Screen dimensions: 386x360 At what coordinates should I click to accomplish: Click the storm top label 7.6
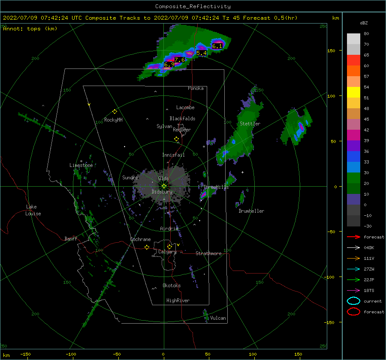pos(179,60)
